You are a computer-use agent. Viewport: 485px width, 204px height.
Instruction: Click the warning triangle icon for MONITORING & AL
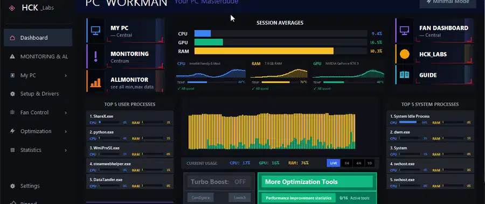point(12,57)
